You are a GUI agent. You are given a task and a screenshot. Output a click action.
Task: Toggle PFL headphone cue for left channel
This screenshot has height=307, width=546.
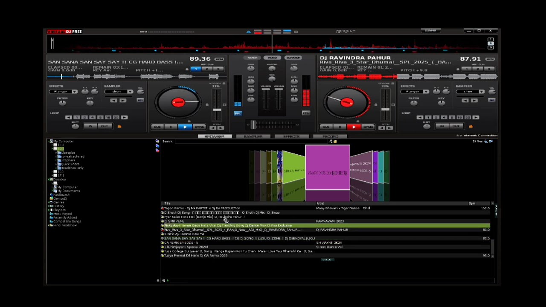point(238,113)
